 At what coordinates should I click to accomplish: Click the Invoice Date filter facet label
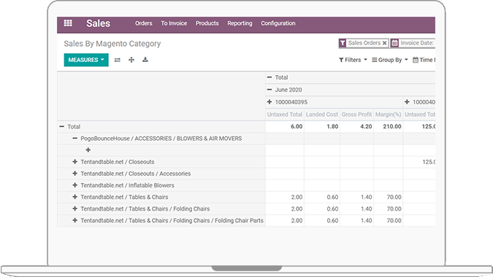click(x=417, y=43)
